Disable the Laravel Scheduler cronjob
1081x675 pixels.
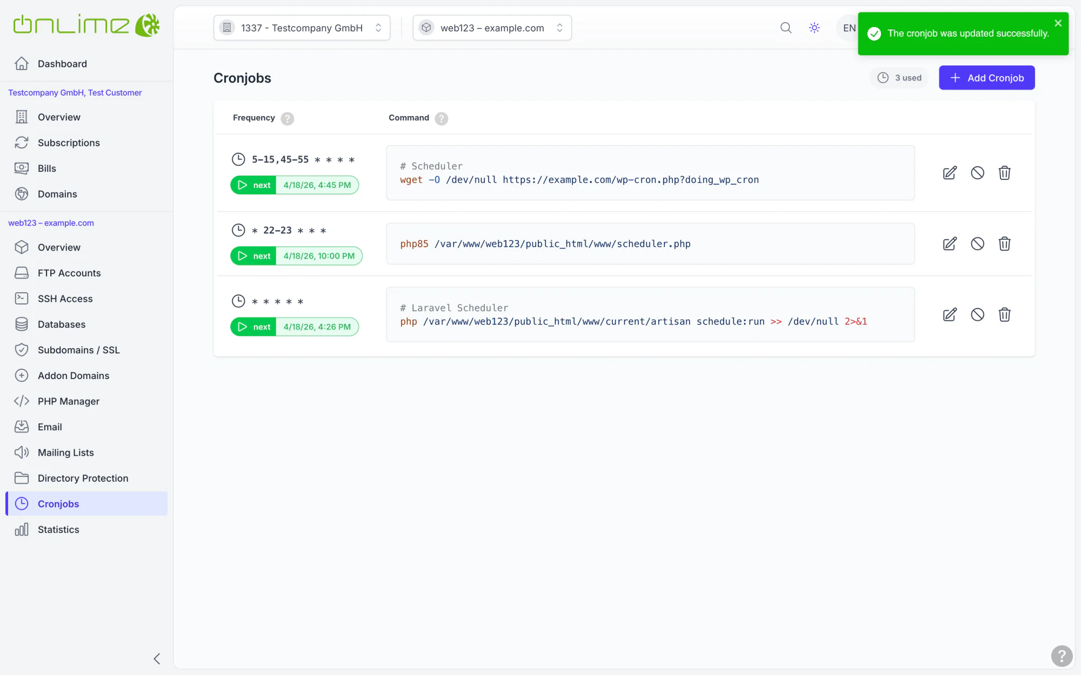(977, 315)
